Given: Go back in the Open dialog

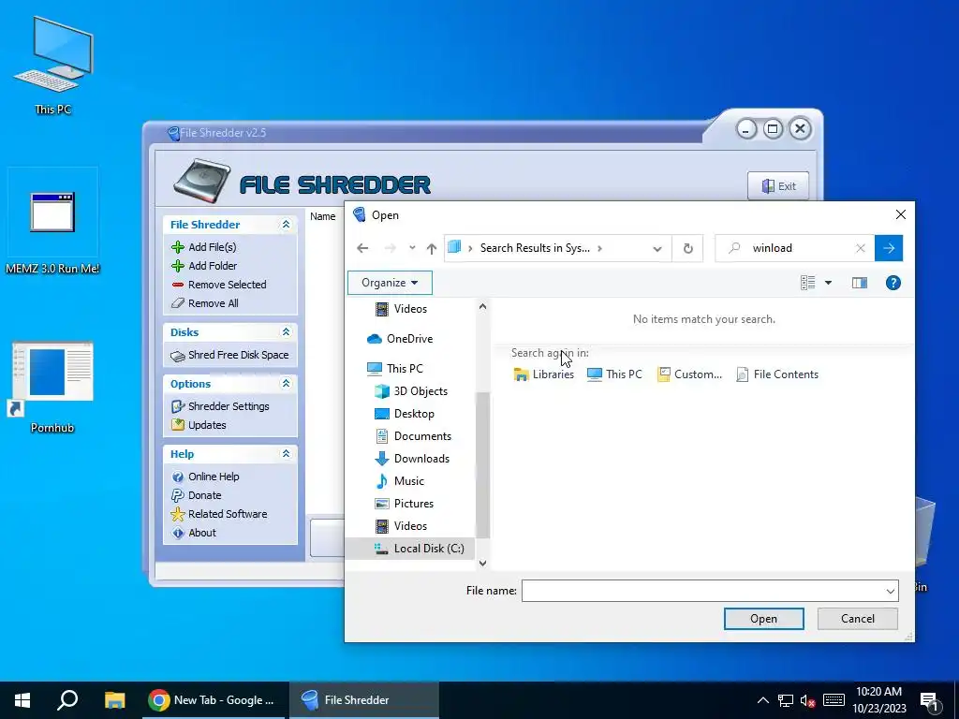Looking at the screenshot, I should [362, 248].
